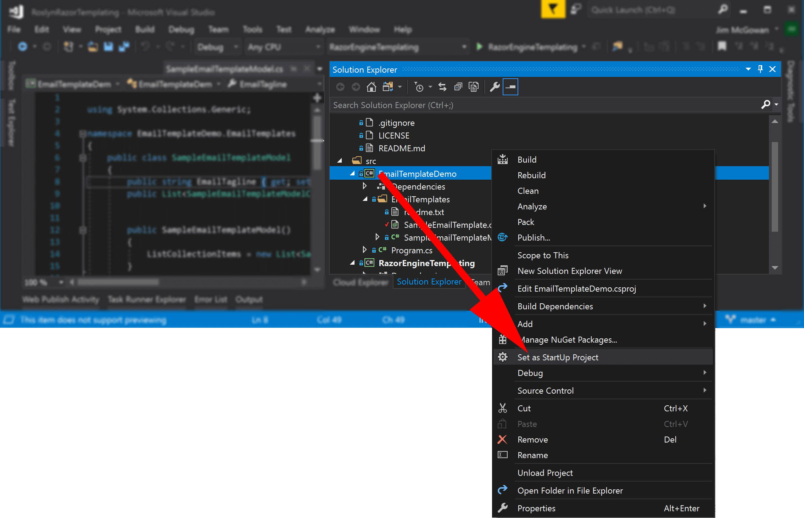The width and height of the screenshot is (804, 518).
Task: Select Edit EmailTemplateDemo.csproj
Action: pyautogui.click(x=603, y=289)
